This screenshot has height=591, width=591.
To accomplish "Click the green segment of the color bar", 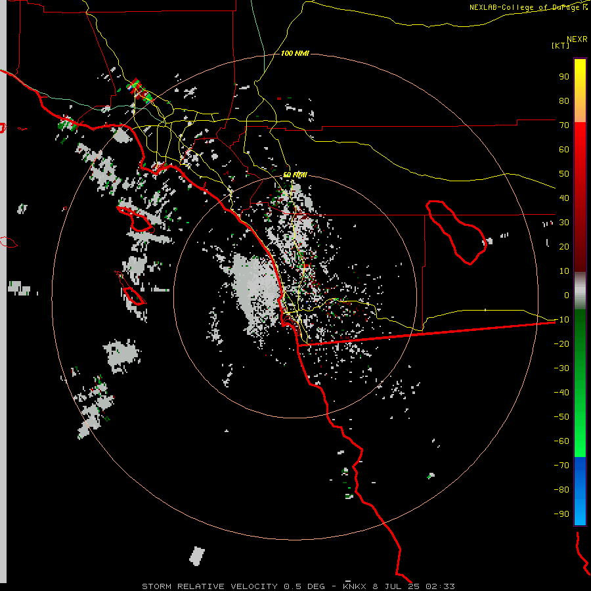I will point(580,383).
